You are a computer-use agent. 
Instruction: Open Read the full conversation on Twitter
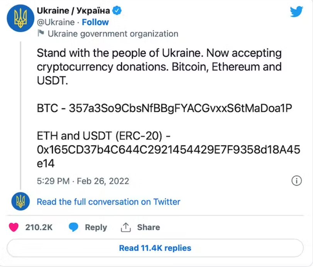tap(108, 201)
